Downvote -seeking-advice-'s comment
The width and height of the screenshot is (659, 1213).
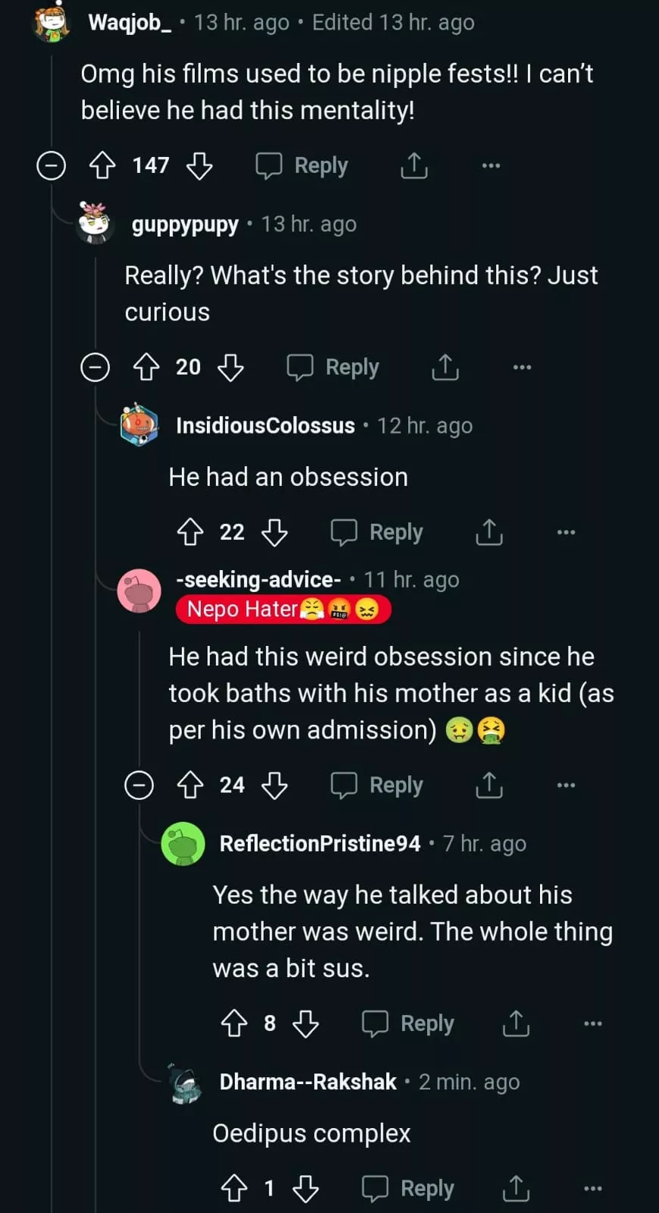point(274,785)
